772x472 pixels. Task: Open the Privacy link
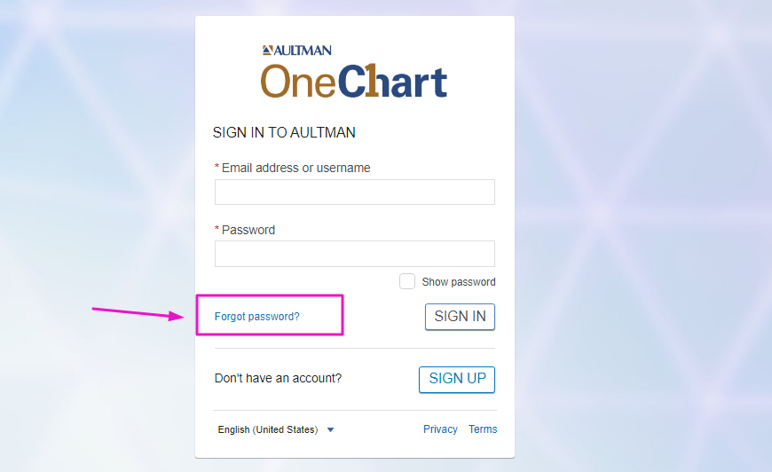point(440,429)
